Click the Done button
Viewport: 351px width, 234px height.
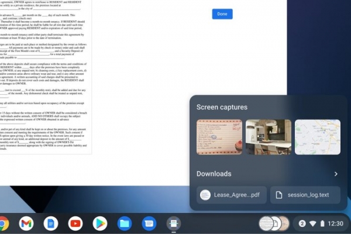[222, 13]
